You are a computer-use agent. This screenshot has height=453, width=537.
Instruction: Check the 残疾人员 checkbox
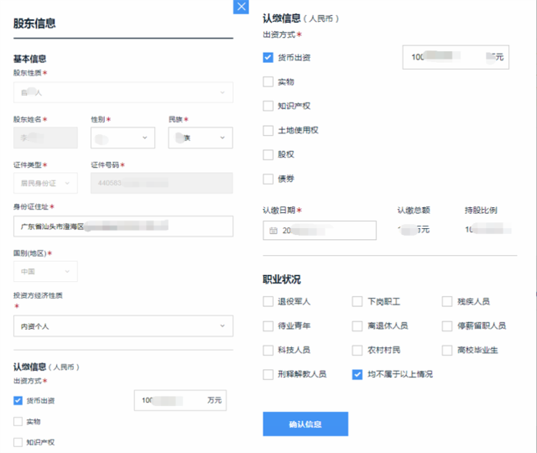(447, 302)
